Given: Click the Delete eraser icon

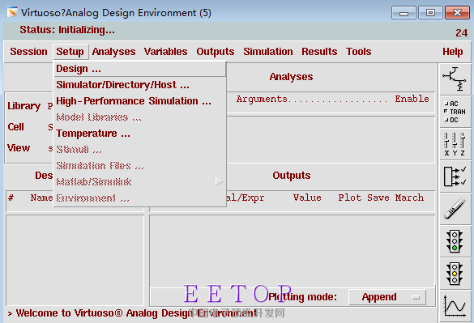Looking at the screenshot, I should pyautogui.click(x=455, y=209).
